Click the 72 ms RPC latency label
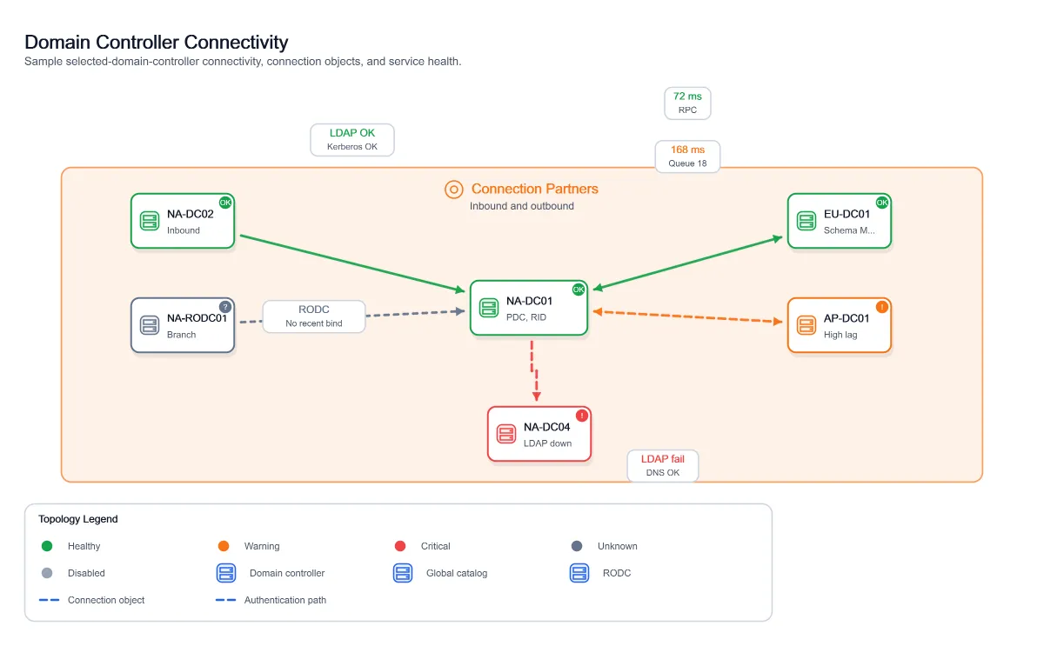Screen dimensions: 1044x646 coord(687,103)
